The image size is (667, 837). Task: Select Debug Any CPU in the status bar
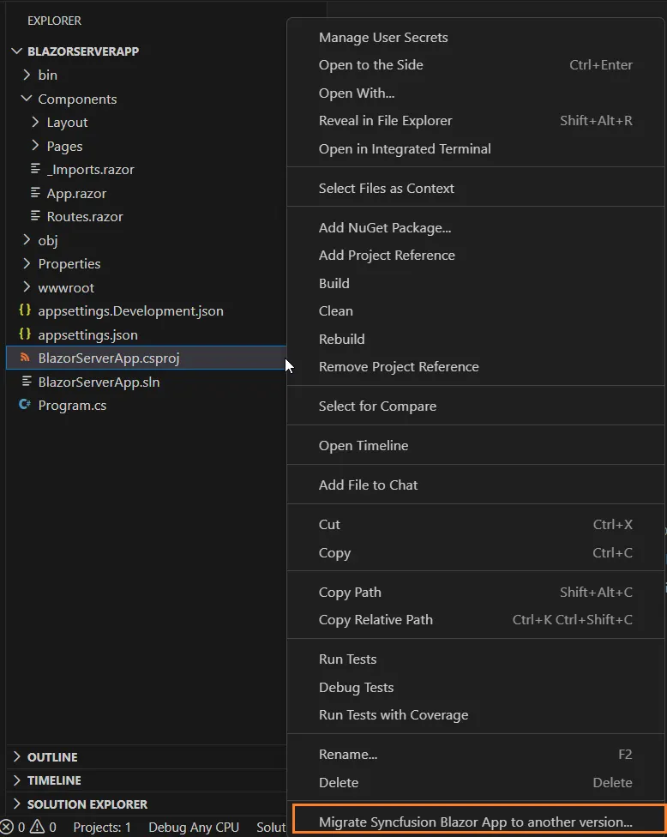[194, 827]
